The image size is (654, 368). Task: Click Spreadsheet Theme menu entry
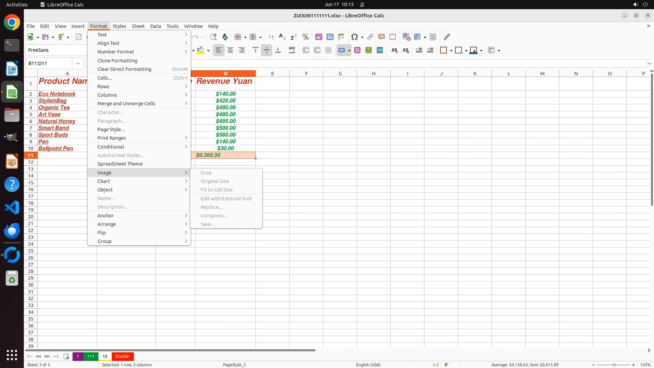[x=120, y=164]
